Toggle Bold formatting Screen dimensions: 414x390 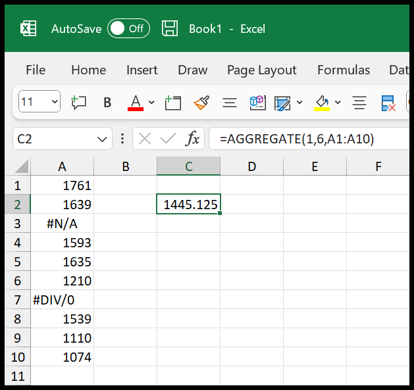coord(107,103)
